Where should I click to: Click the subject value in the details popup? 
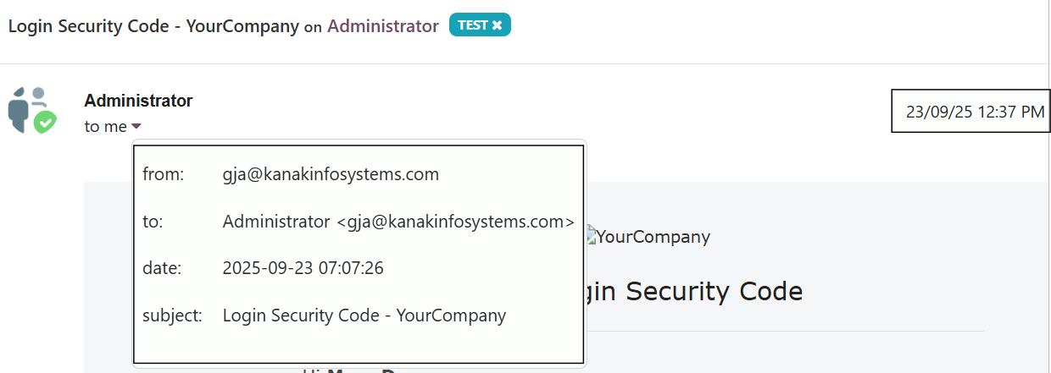click(x=364, y=316)
